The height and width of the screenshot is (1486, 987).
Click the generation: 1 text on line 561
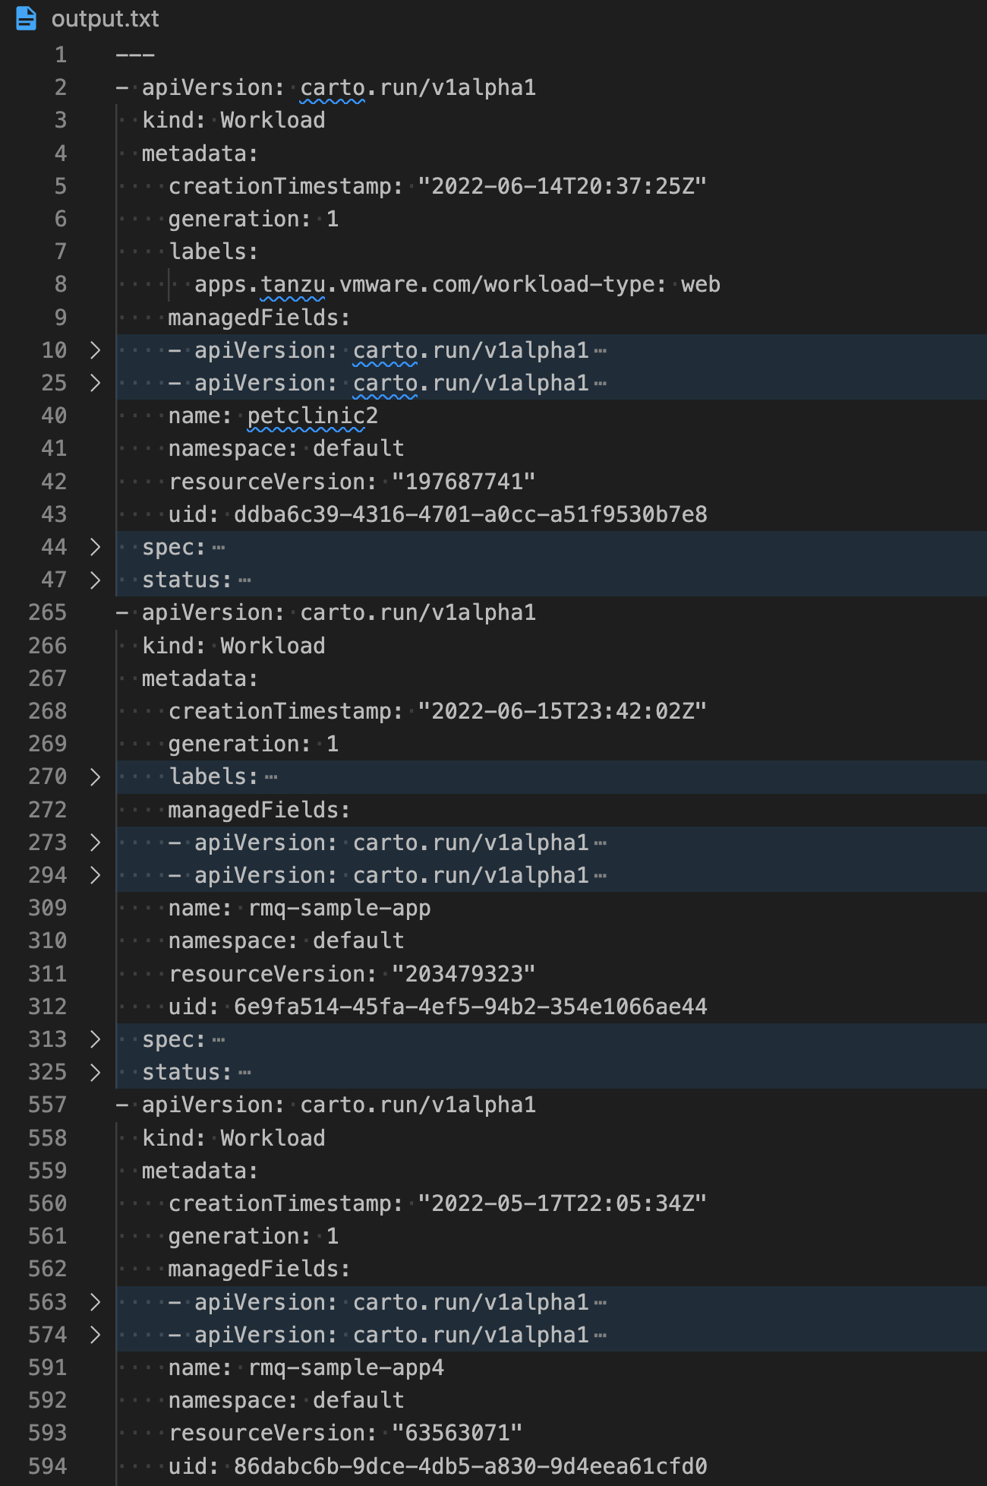[254, 1236]
